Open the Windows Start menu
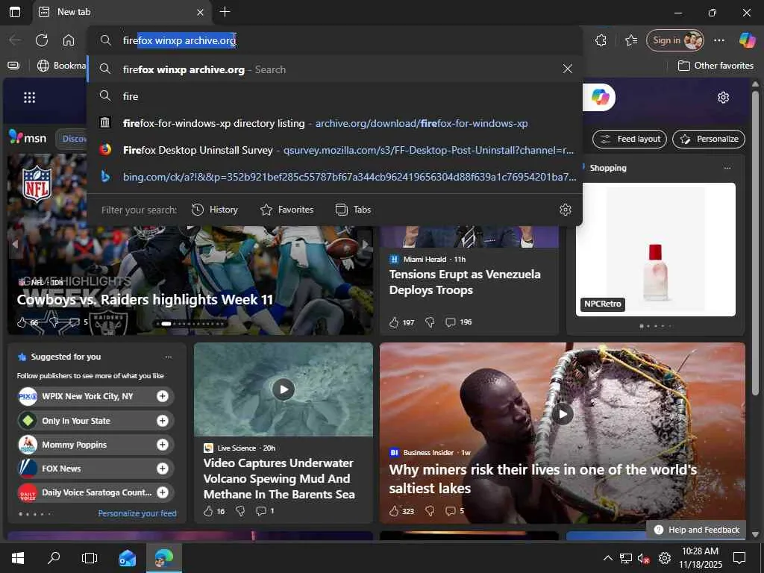This screenshot has width=764, height=573. (18, 558)
